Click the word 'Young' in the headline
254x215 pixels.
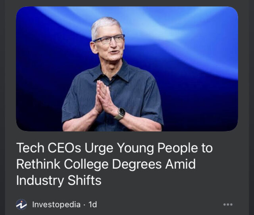pos(133,148)
